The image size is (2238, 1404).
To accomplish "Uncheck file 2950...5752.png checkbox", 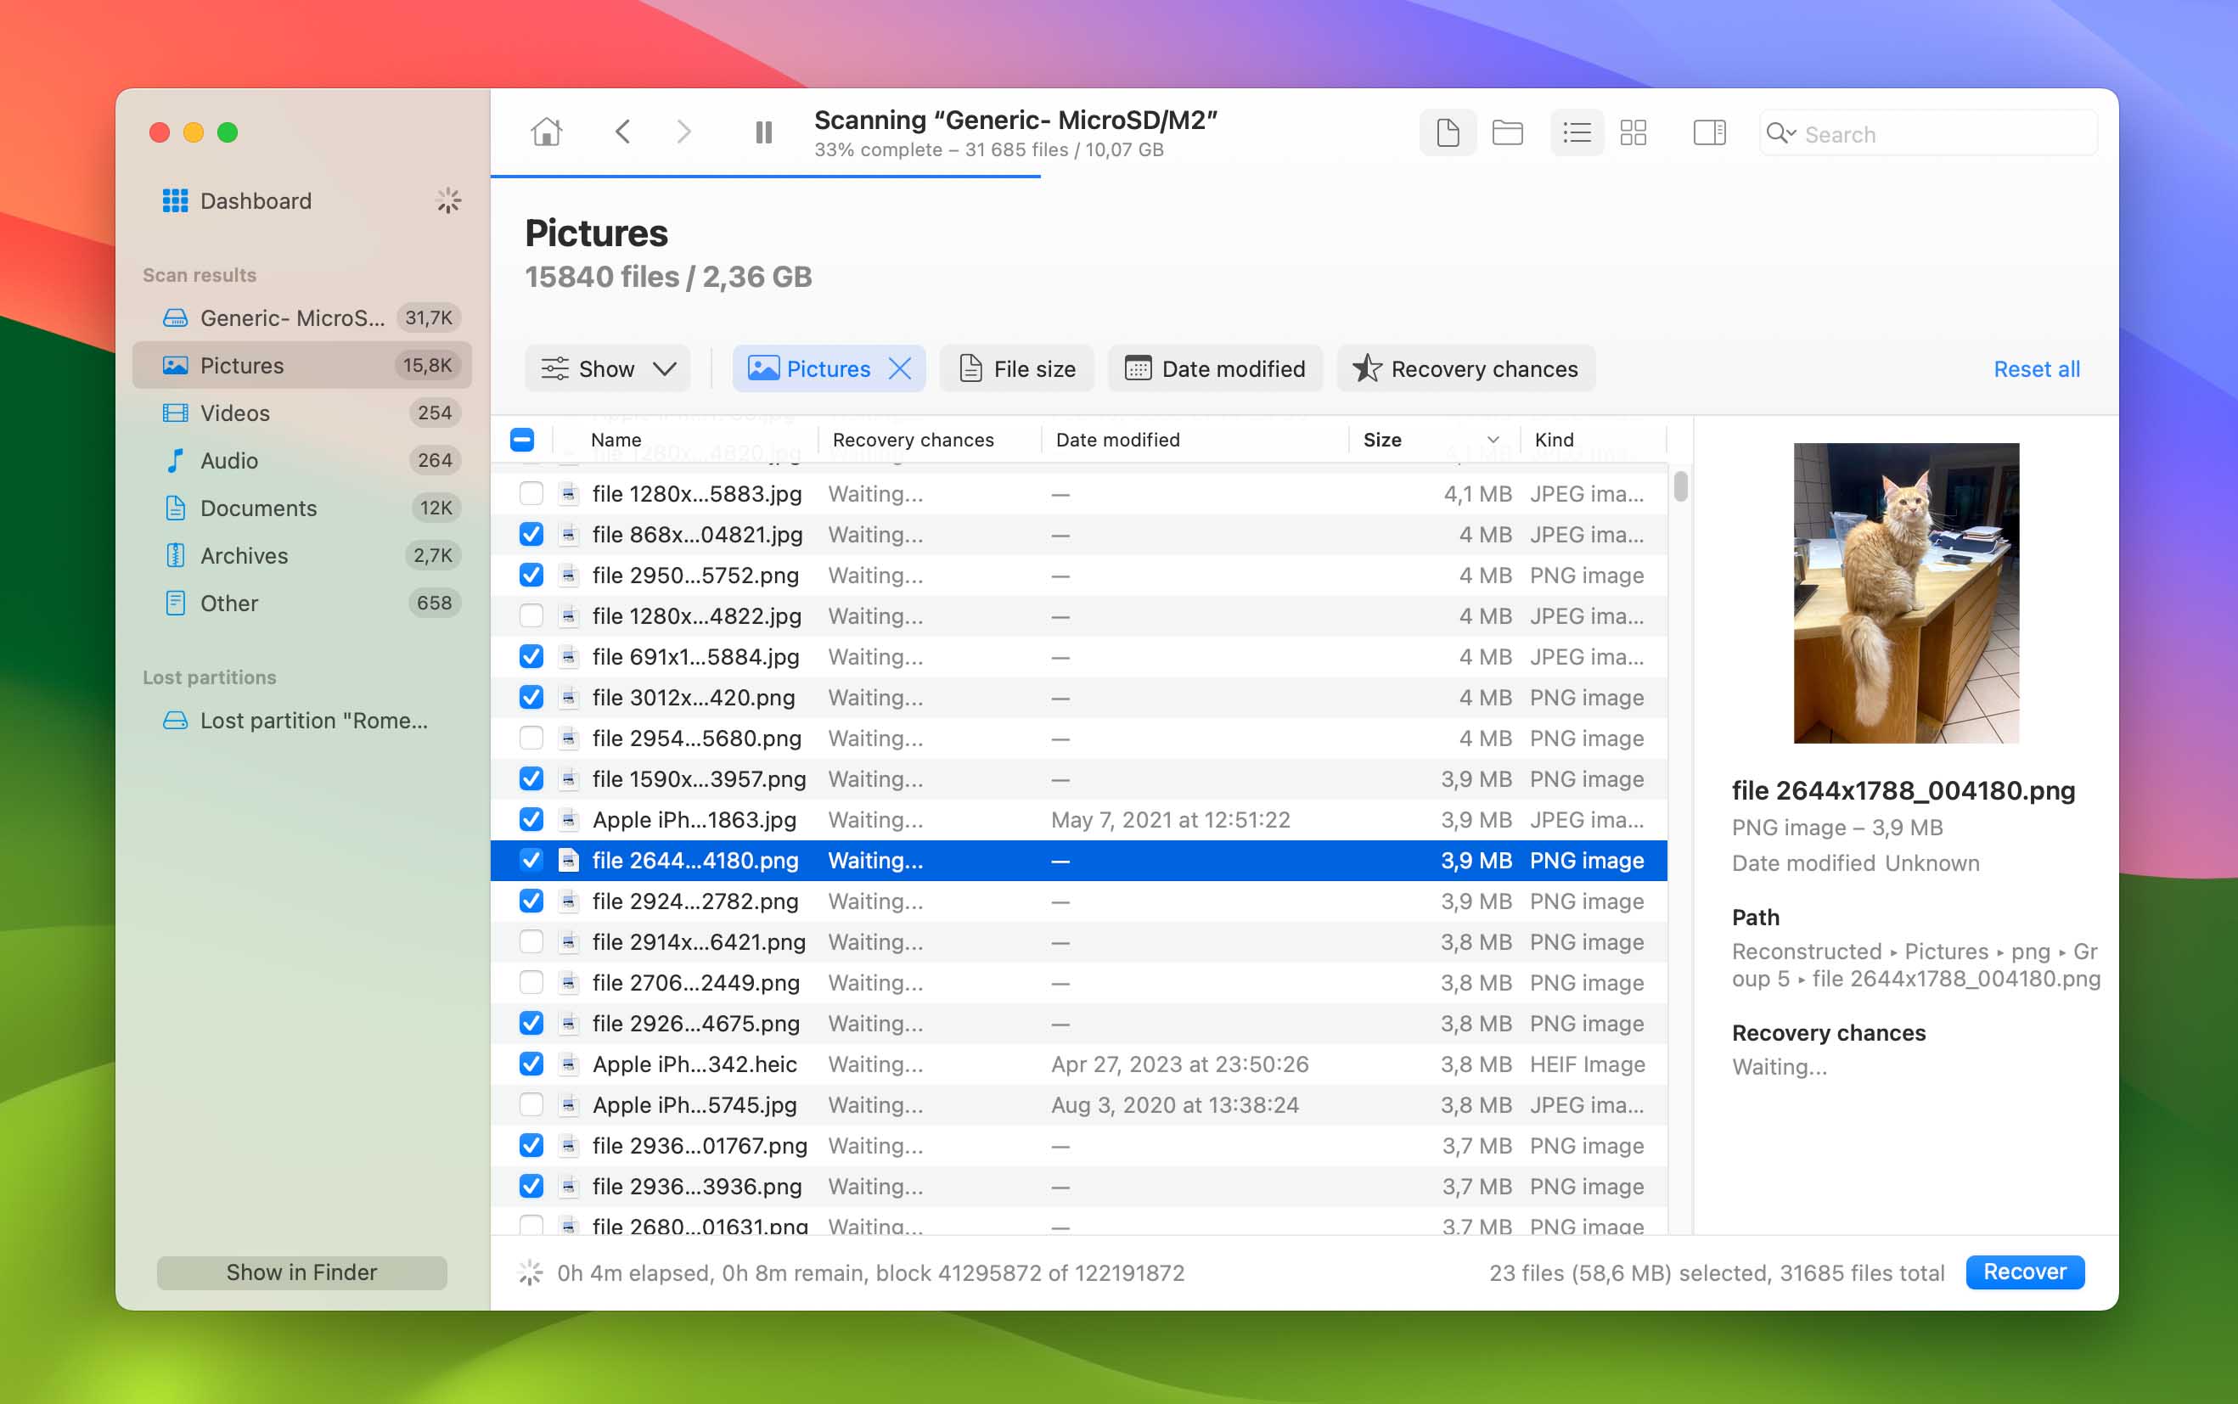I will pyautogui.click(x=531, y=575).
